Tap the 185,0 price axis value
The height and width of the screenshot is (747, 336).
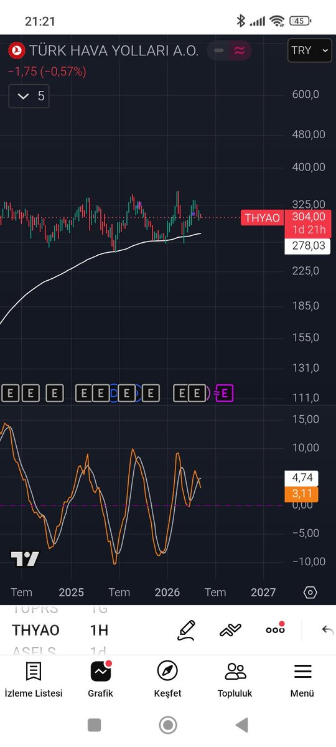click(x=306, y=306)
